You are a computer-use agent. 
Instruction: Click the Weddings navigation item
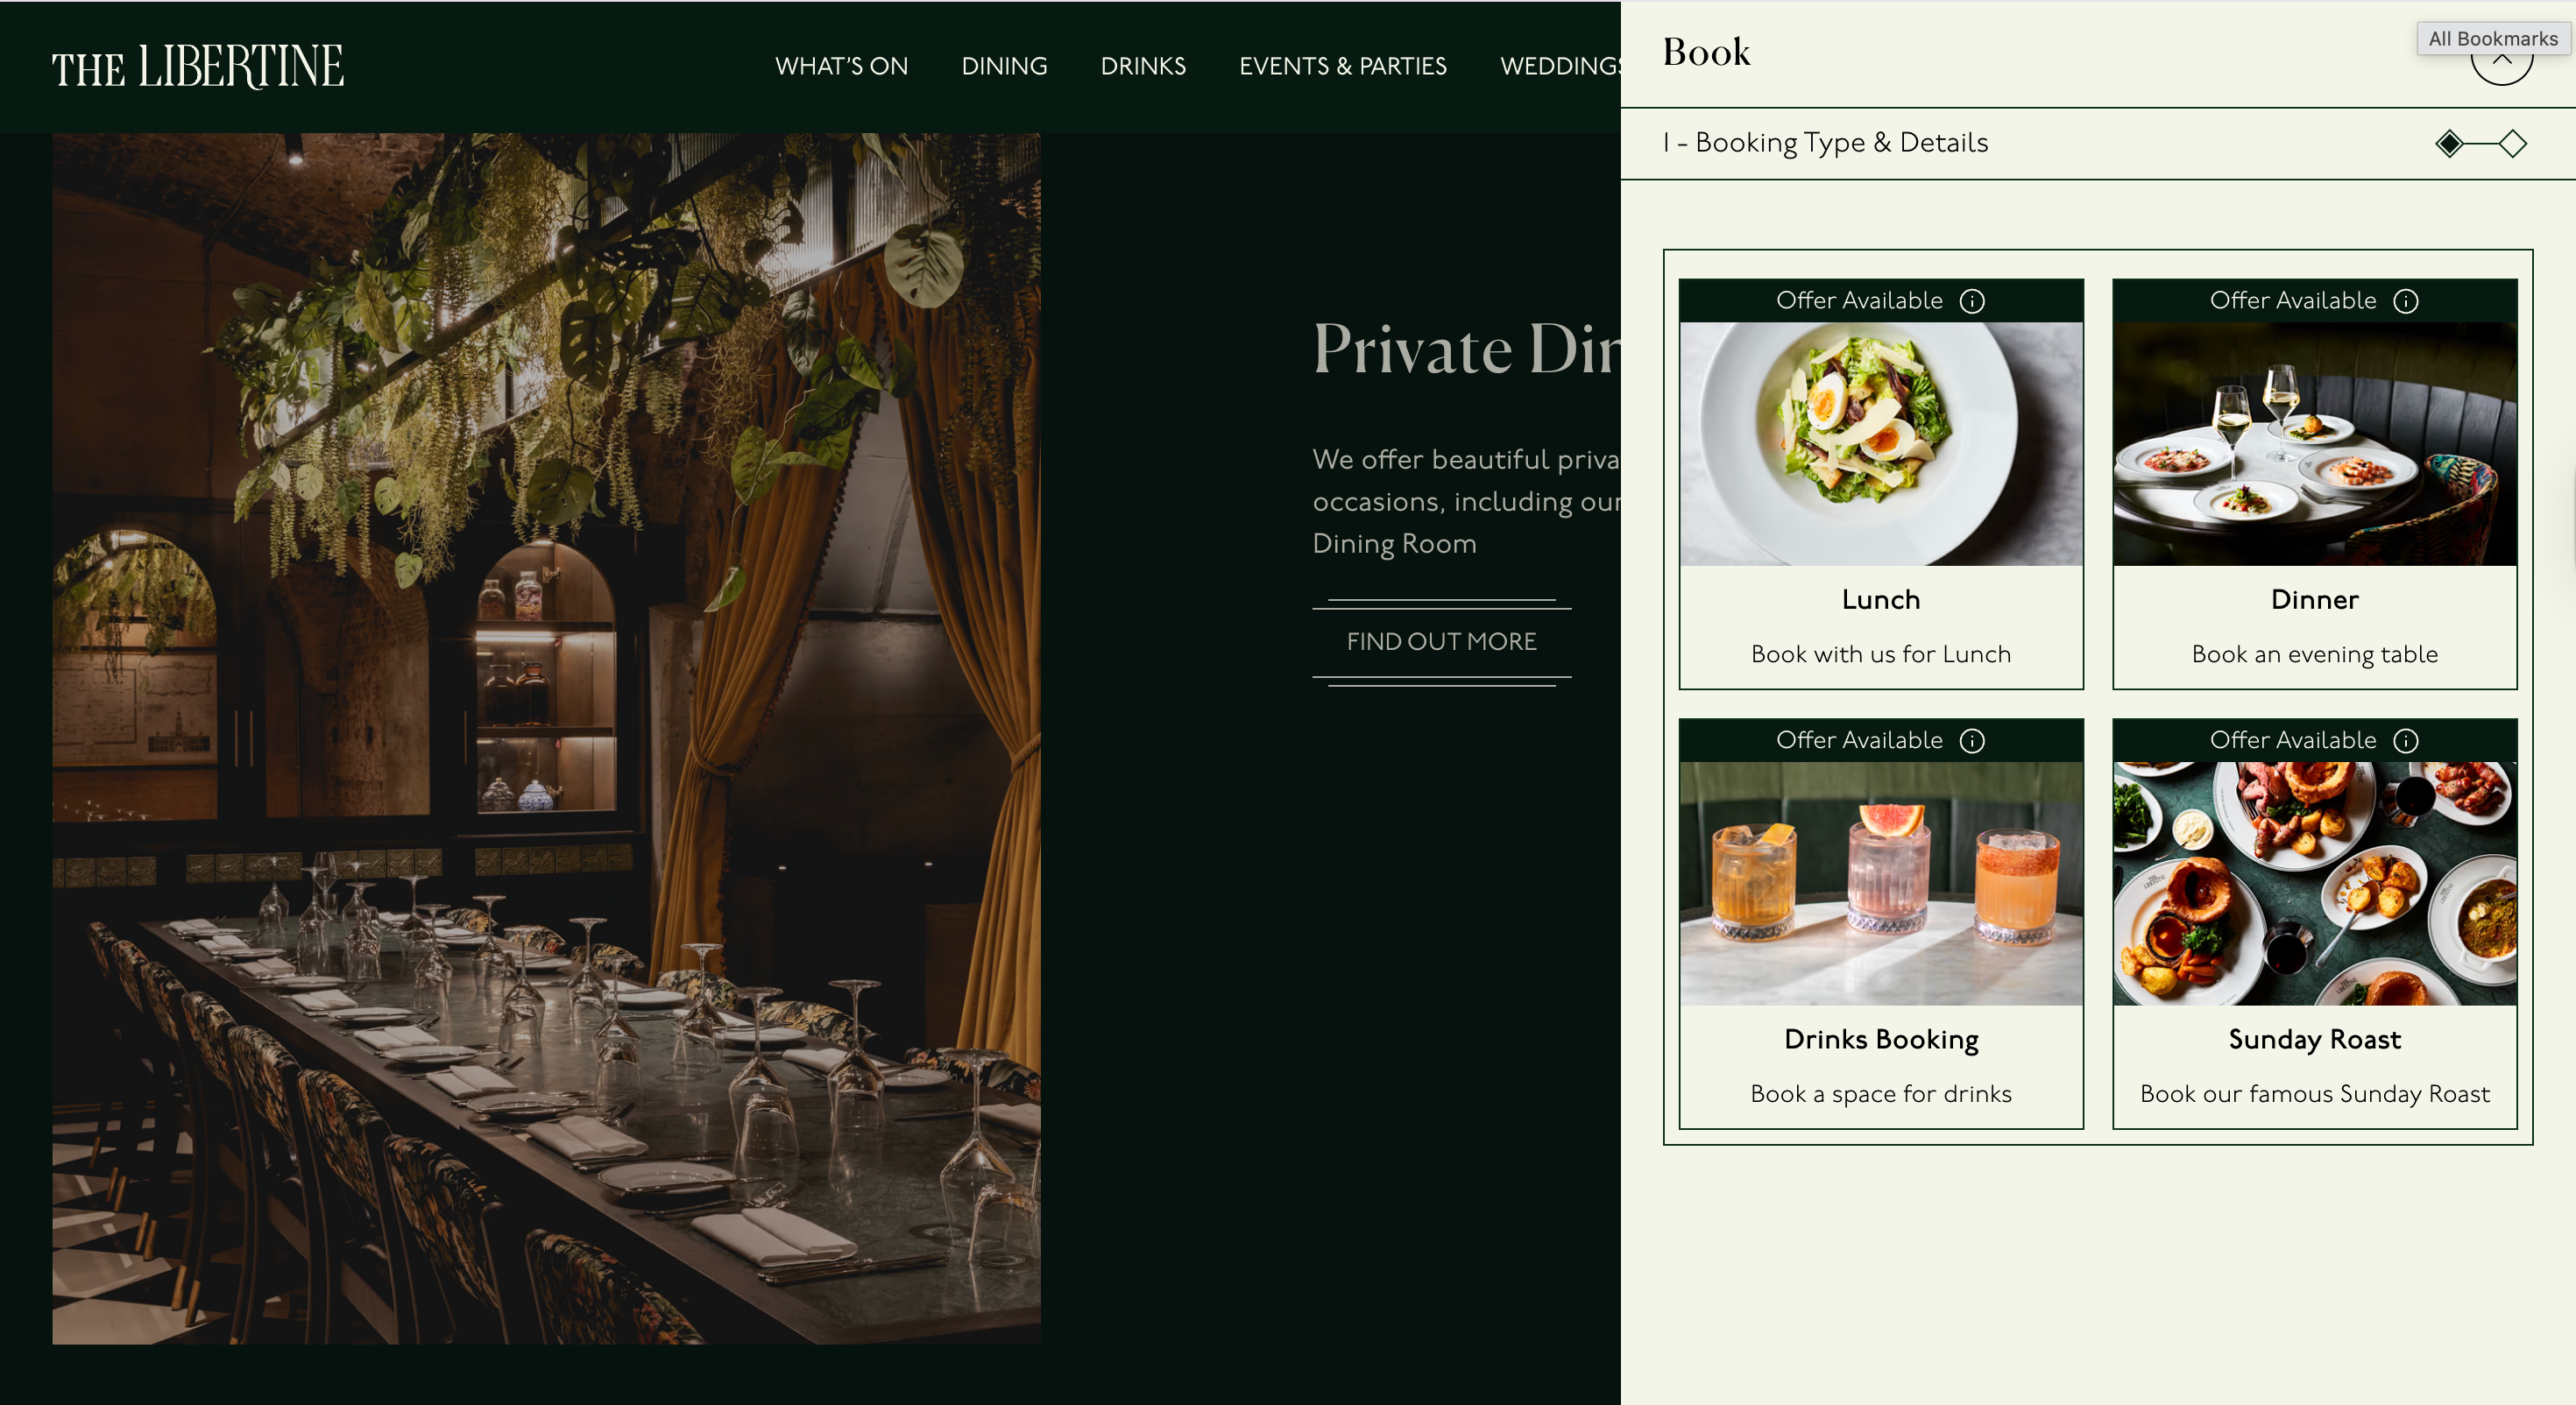click(1560, 66)
